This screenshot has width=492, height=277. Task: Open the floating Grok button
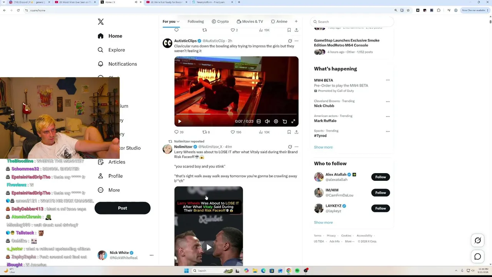click(x=478, y=240)
